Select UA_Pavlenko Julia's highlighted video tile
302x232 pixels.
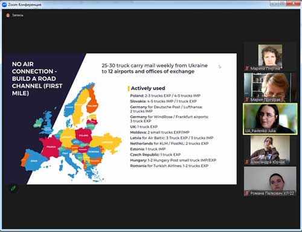click(x=270, y=119)
